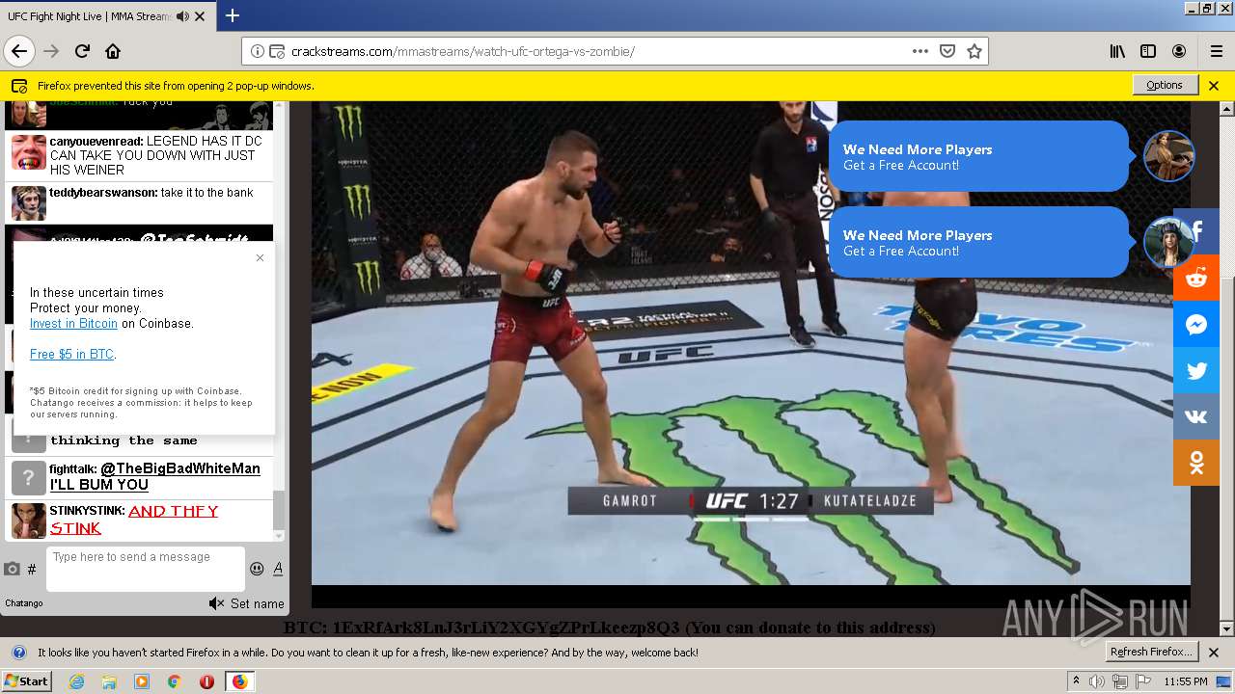
Task: Share via Facebook Messenger
Action: point(1196,325)
